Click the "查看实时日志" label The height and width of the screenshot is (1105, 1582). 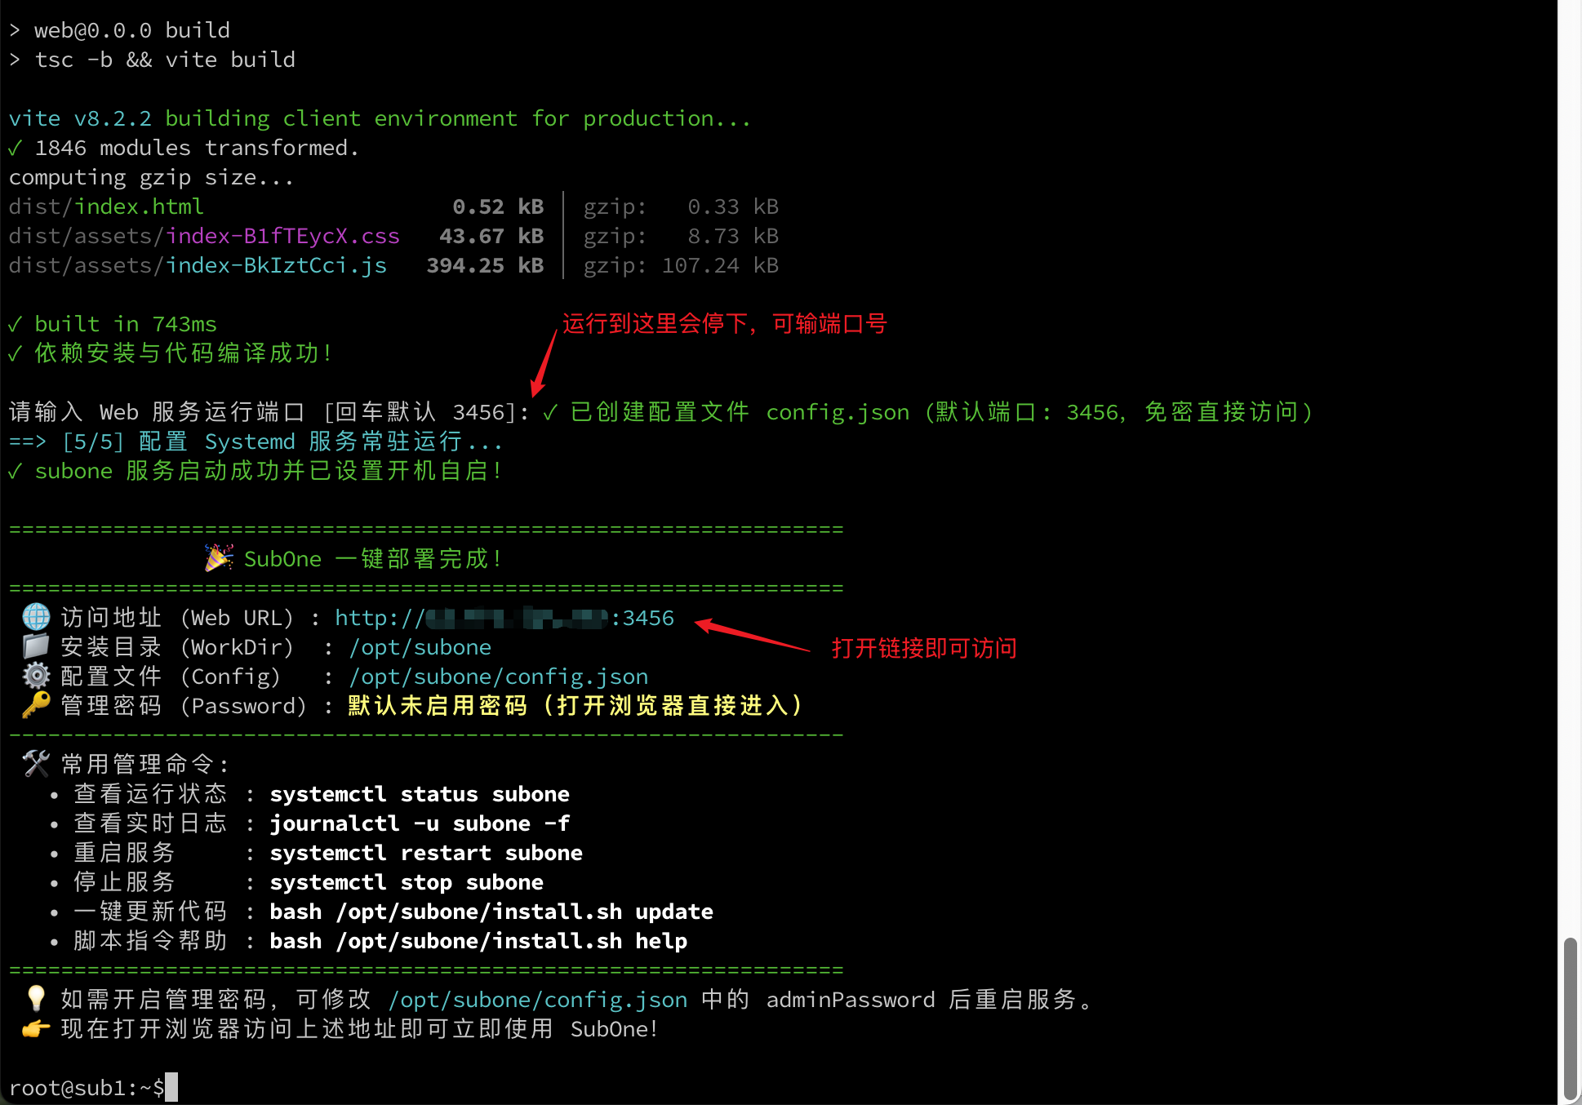pos(150,823)
